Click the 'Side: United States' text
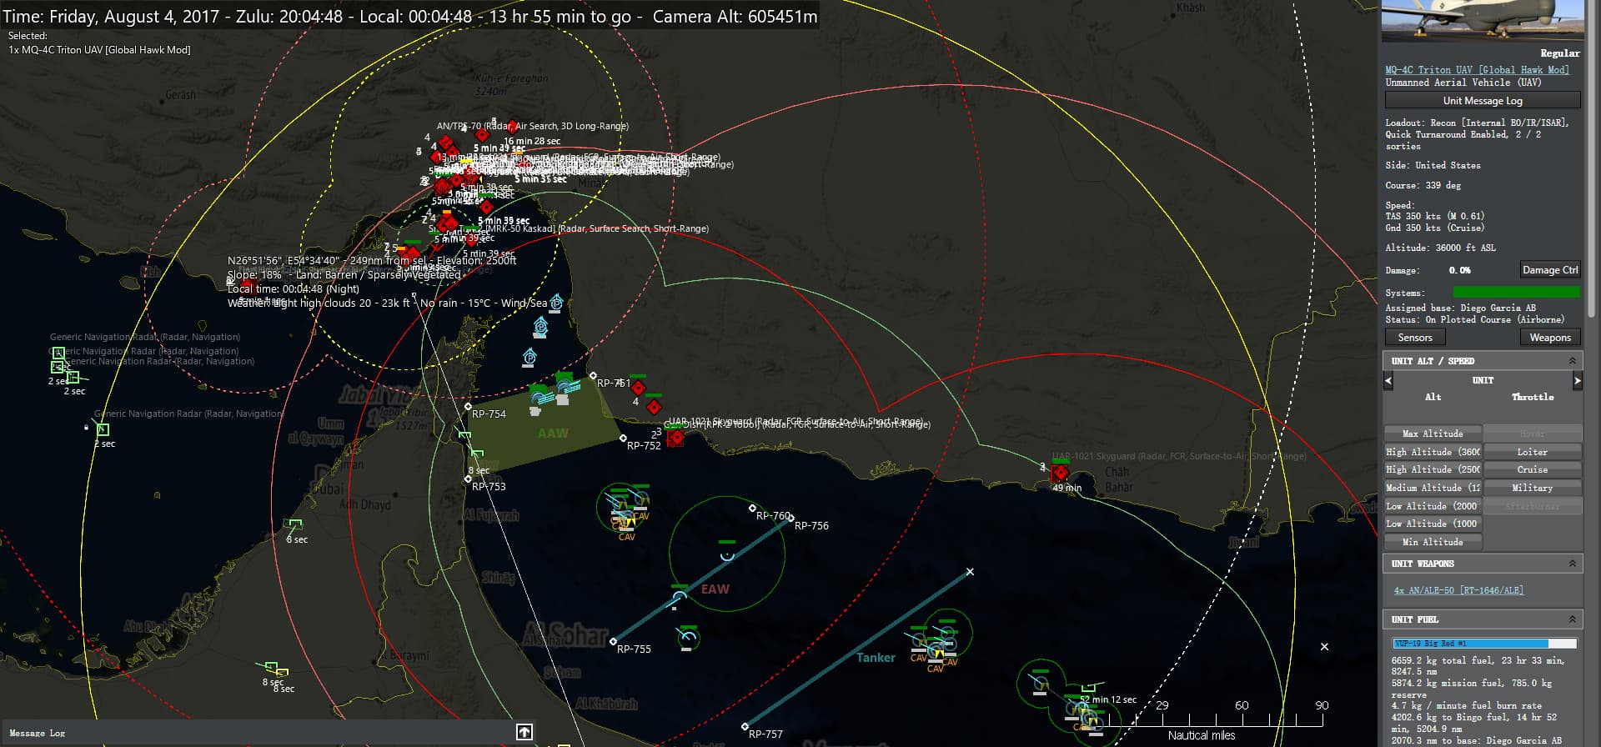Screen dimensions: 1601x747 coord(1433,165)
